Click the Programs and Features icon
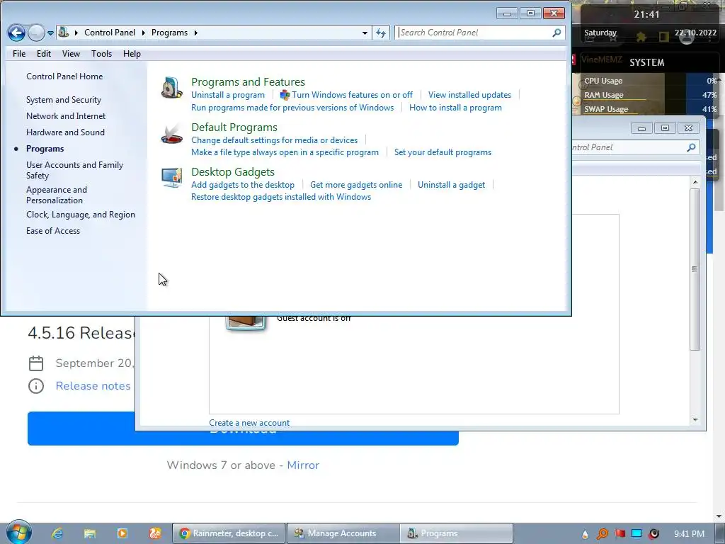Screen dimensions: 725x544 [171, 88]
